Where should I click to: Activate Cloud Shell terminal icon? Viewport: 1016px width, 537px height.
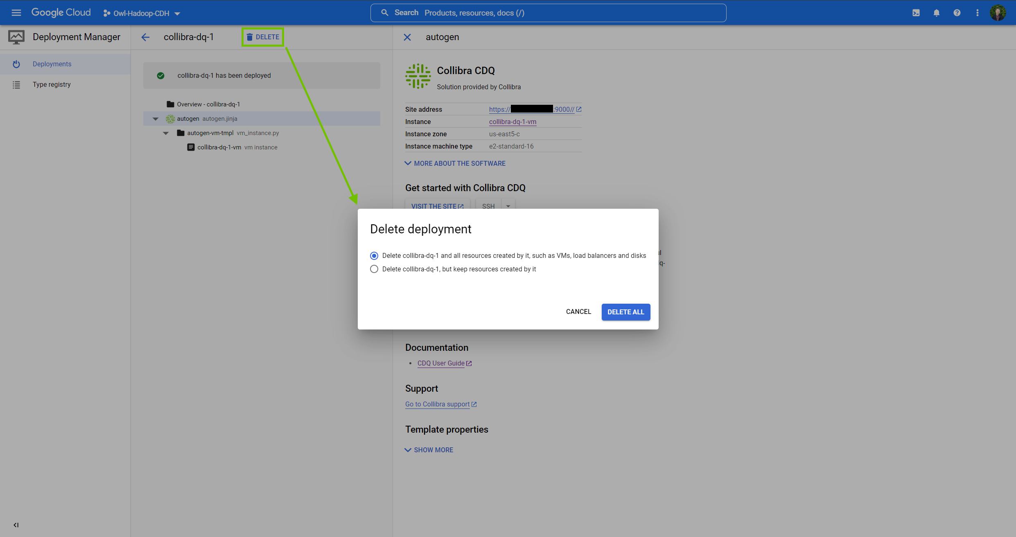click(x=916, y=13)
